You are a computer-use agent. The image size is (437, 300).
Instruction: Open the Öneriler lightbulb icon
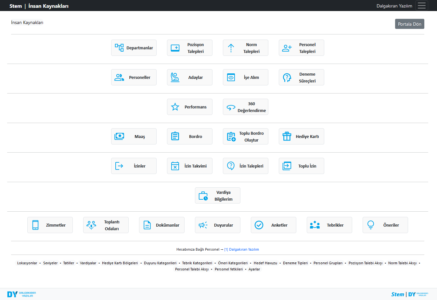pos(371,225)
